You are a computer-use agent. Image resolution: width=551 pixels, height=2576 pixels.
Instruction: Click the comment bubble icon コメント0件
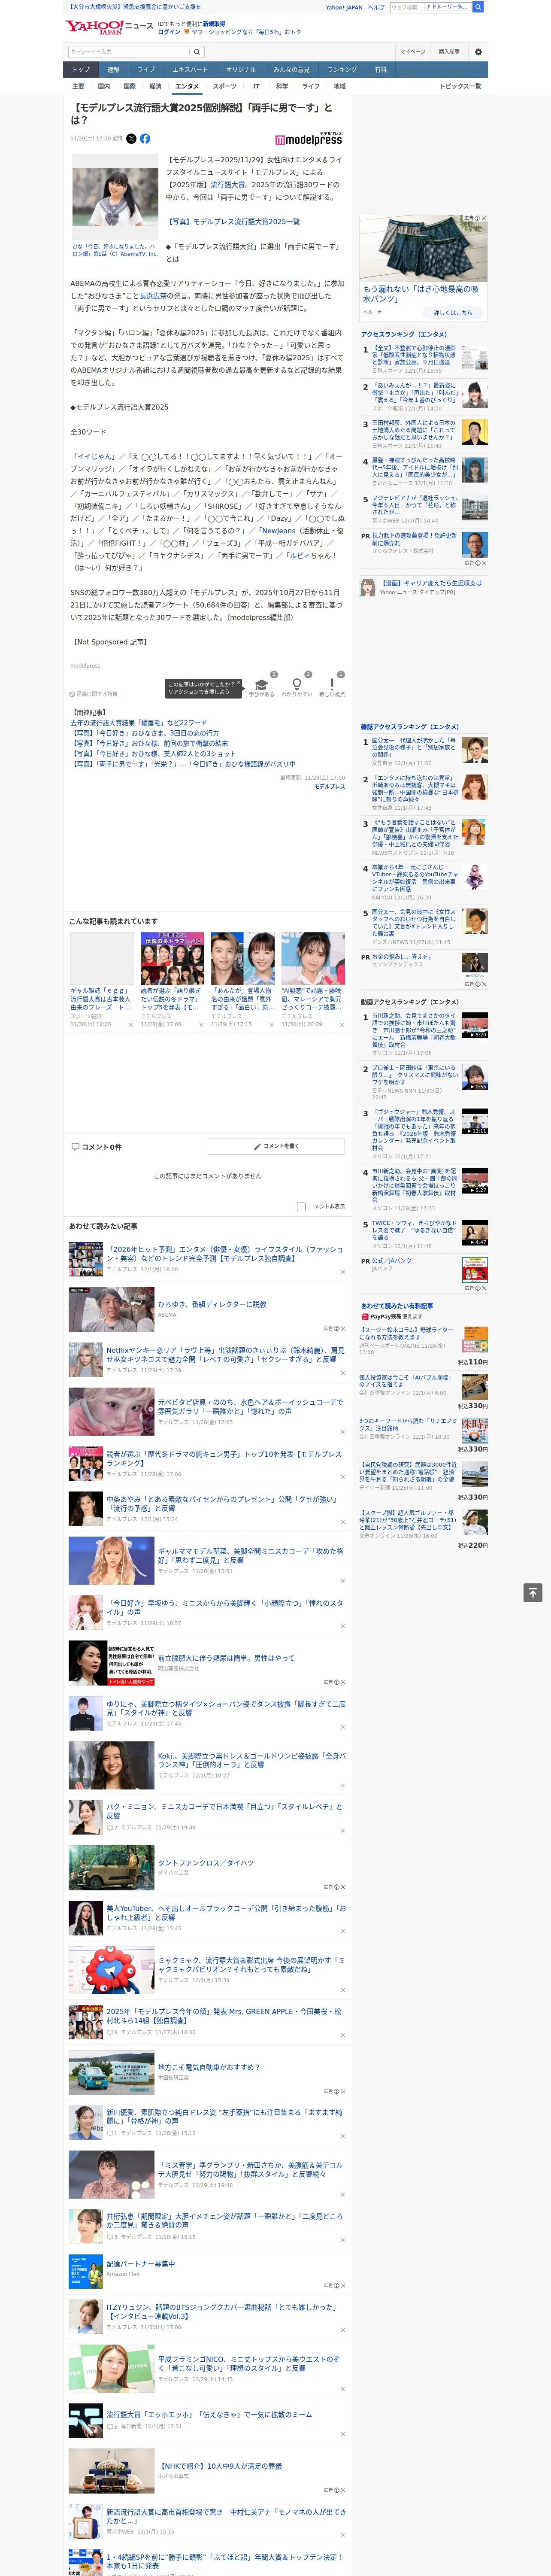[x=75, y=1147]
